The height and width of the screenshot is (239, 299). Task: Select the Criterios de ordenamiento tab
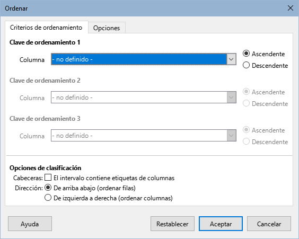46,28
